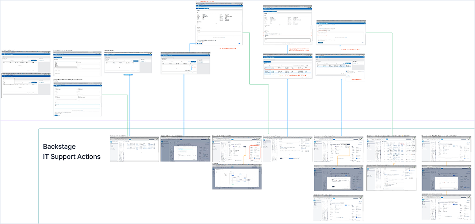
Task: Click the large empty text box in top form
Action: point(287,41)
